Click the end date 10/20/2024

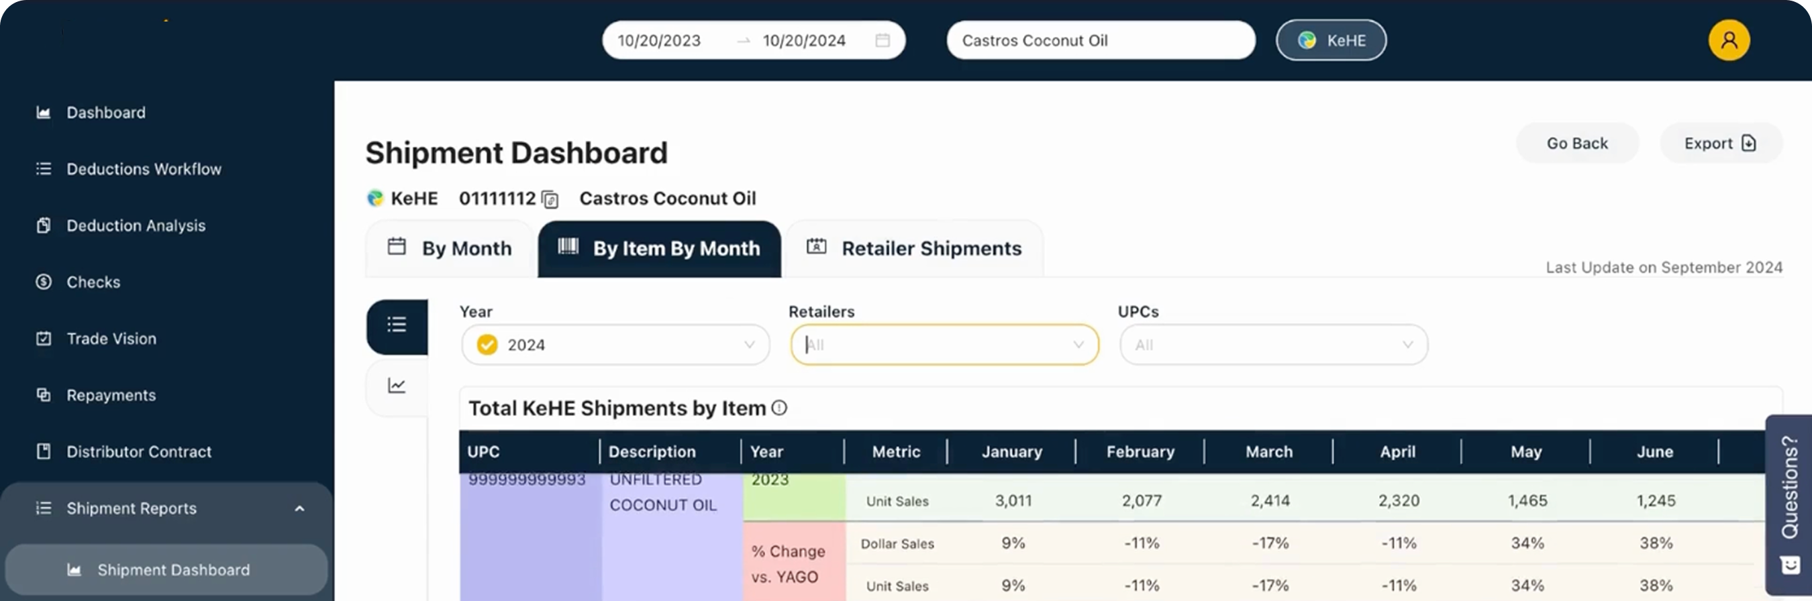804,41
